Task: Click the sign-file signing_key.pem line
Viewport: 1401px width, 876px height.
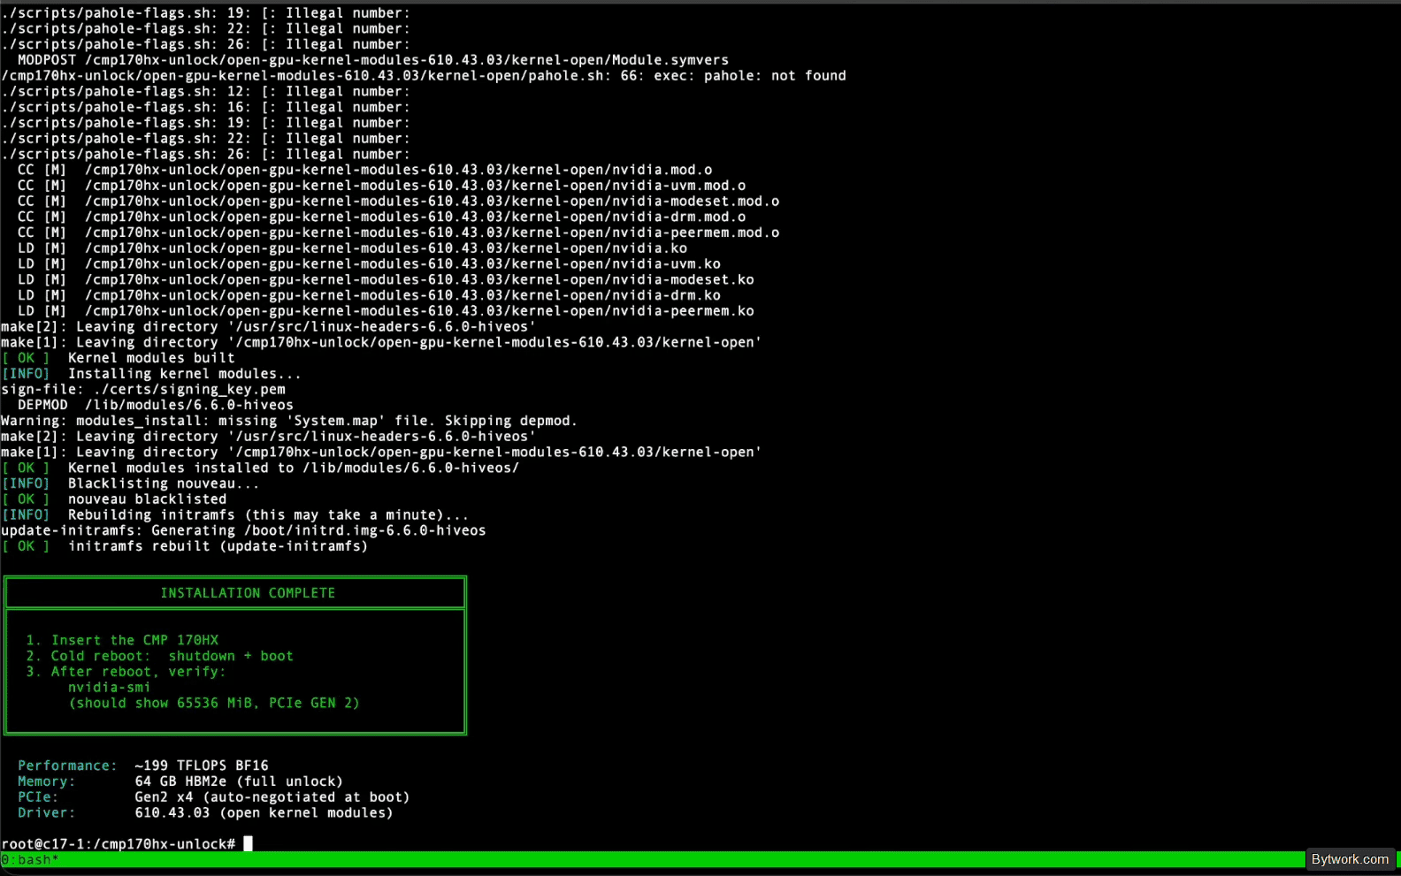Action: click(143, 390)
